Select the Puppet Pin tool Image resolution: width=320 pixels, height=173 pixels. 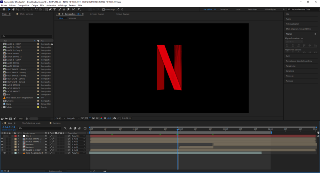click(x=79, y=9)
